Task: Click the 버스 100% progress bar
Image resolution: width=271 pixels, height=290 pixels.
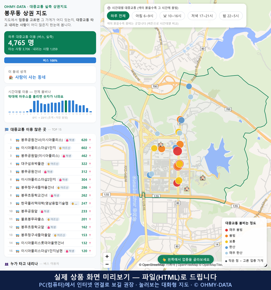Action: pyautogui.click(x=50, y=60)
